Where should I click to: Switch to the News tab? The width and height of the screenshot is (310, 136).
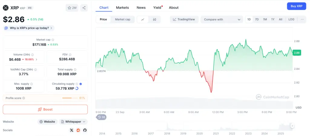click(x=141, y=8)
